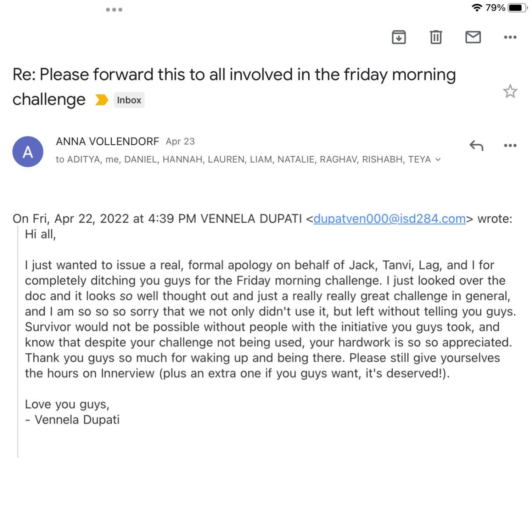
Task: Expand recipient details chevron
Action: (438, 160)
